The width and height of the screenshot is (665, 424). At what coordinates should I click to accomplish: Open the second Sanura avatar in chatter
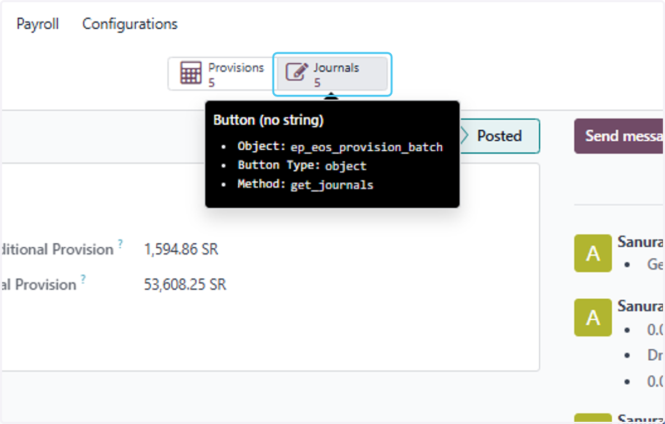(593, 318)
